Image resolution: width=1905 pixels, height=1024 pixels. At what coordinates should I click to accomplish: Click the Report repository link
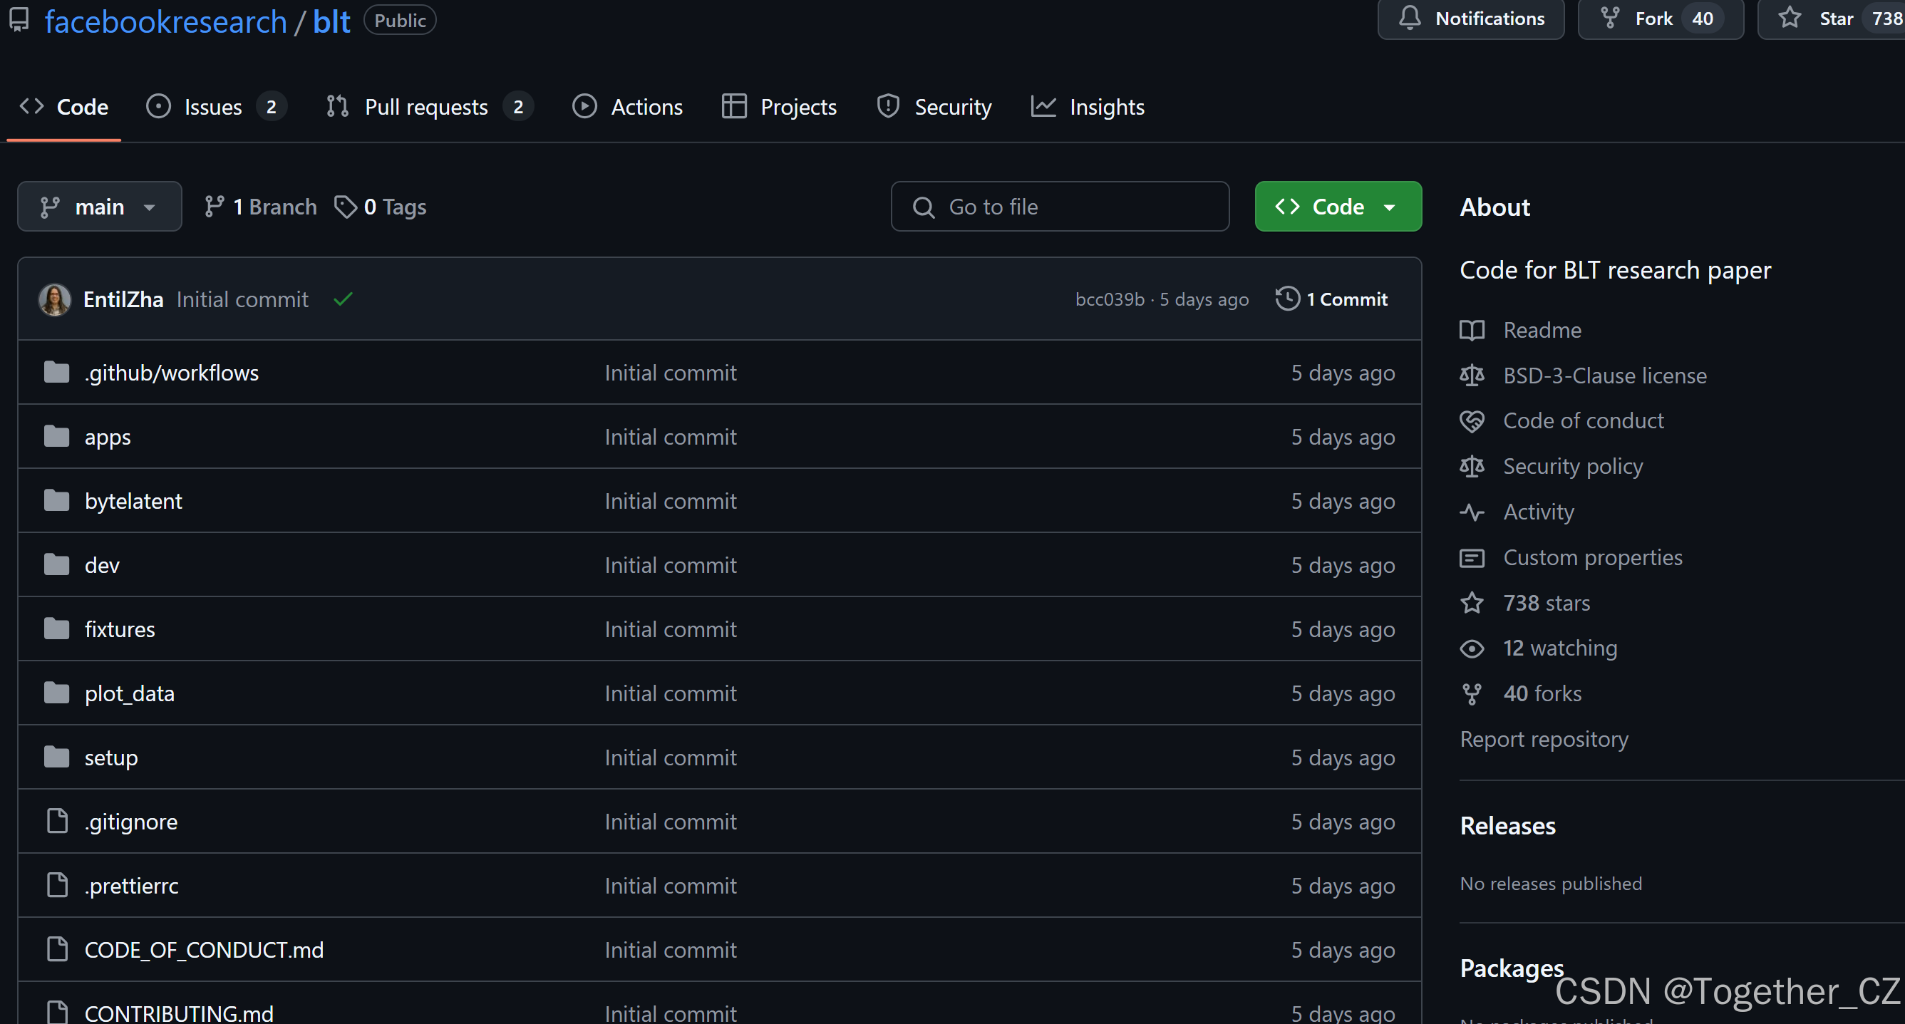1544,740
